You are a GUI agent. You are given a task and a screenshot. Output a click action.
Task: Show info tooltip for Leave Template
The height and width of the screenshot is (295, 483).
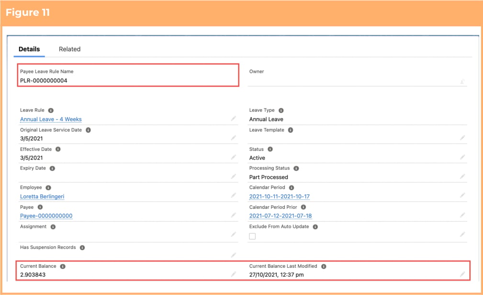point(291,130)
